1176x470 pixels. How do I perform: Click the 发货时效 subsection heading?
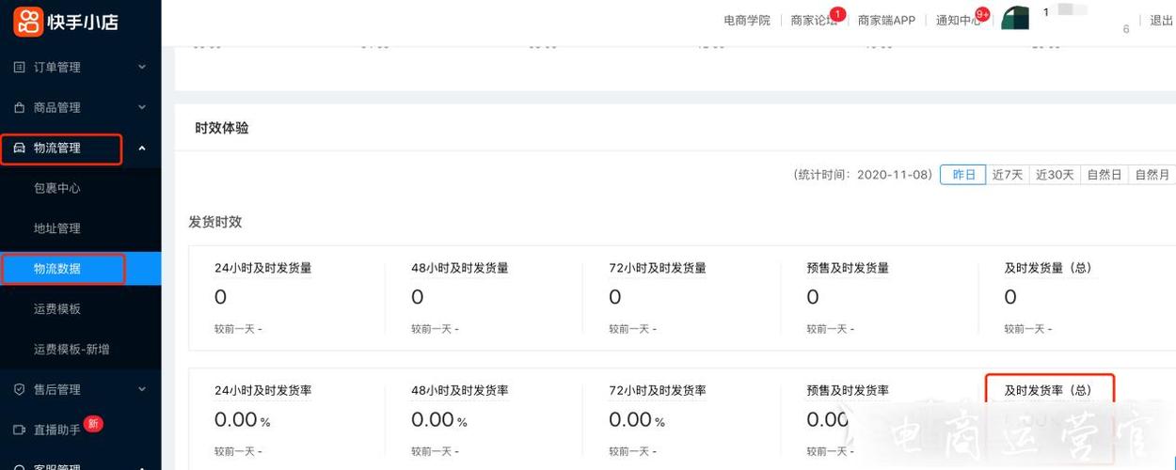coord(215,222)
